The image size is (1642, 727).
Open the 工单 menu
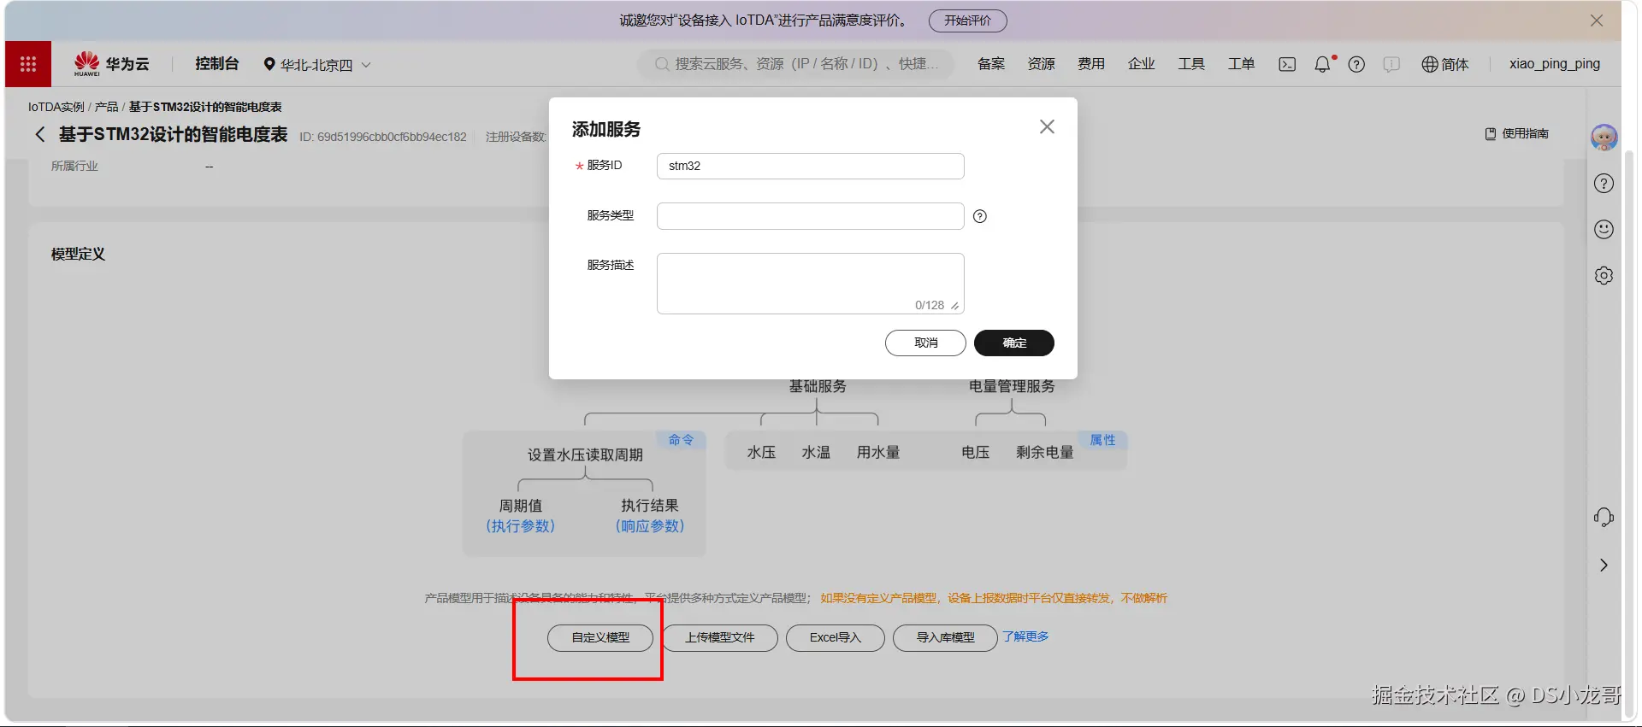tap(1241, 64)
